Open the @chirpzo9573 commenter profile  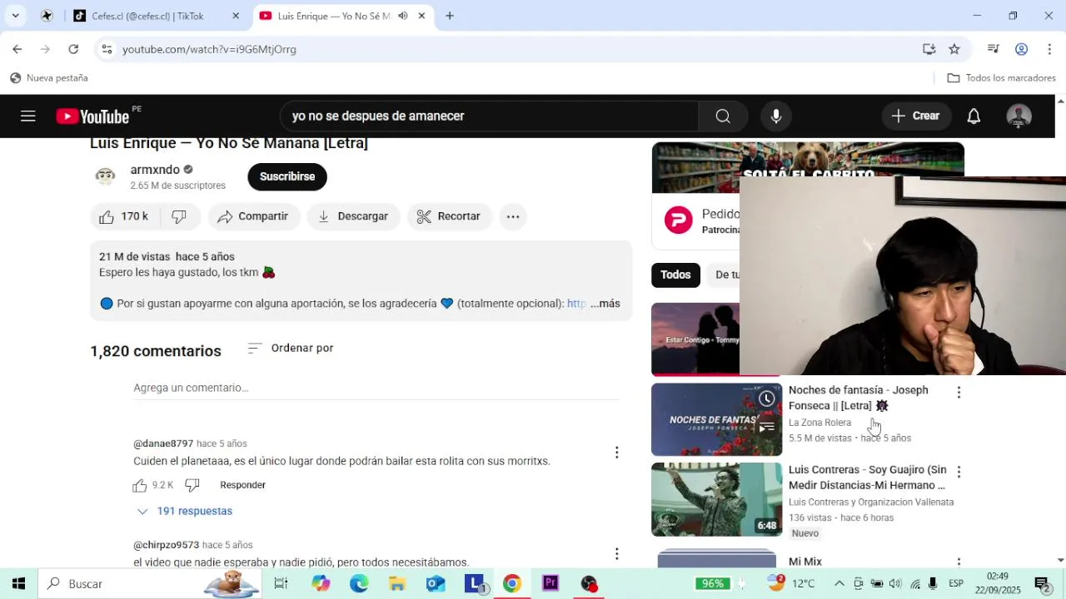[x=166, y=545]
